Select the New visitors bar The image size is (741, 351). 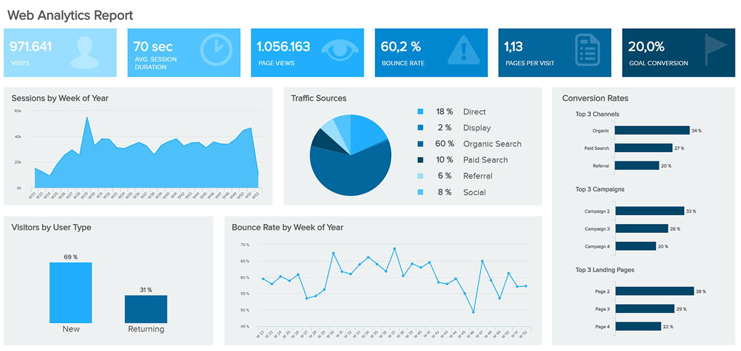pos(71,292)
